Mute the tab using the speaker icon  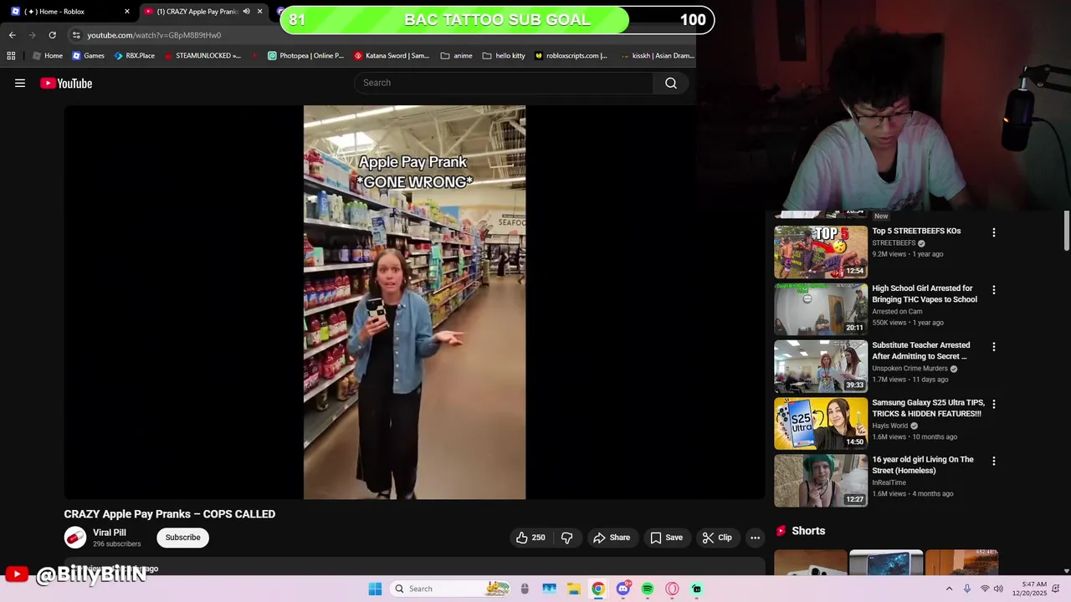coord(246,12)
